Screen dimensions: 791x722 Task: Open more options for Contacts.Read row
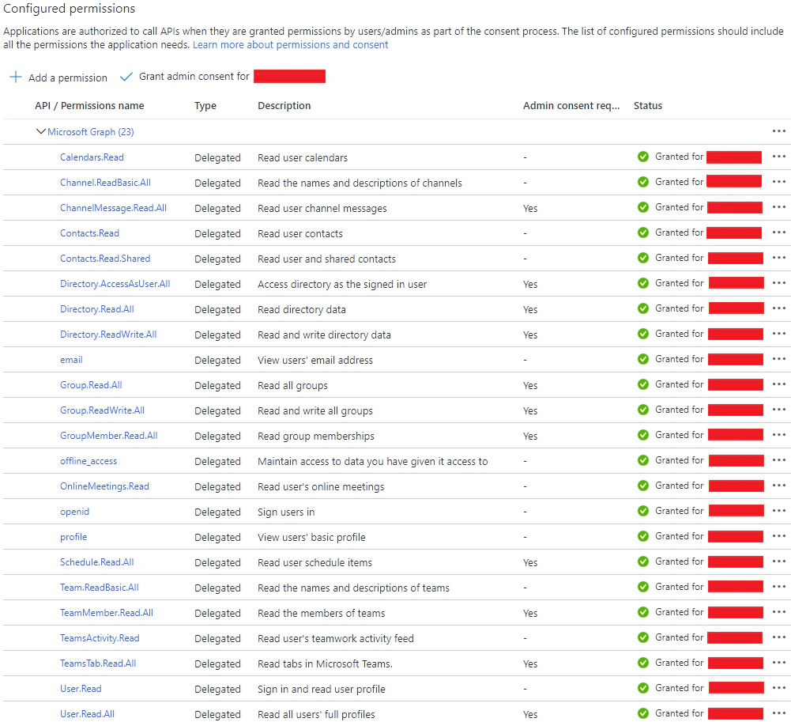tap(778, 232)
